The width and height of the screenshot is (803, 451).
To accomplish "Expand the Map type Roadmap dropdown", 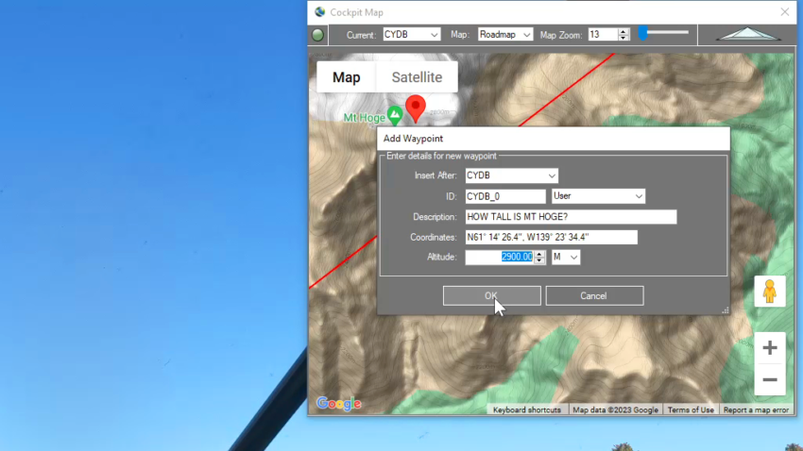I will pos(504,35).
